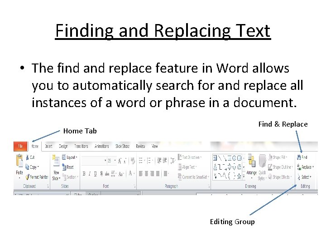Screen dimensions: 326x245
Task: Open the Align Text dropdown
Action: coord(187,167)
